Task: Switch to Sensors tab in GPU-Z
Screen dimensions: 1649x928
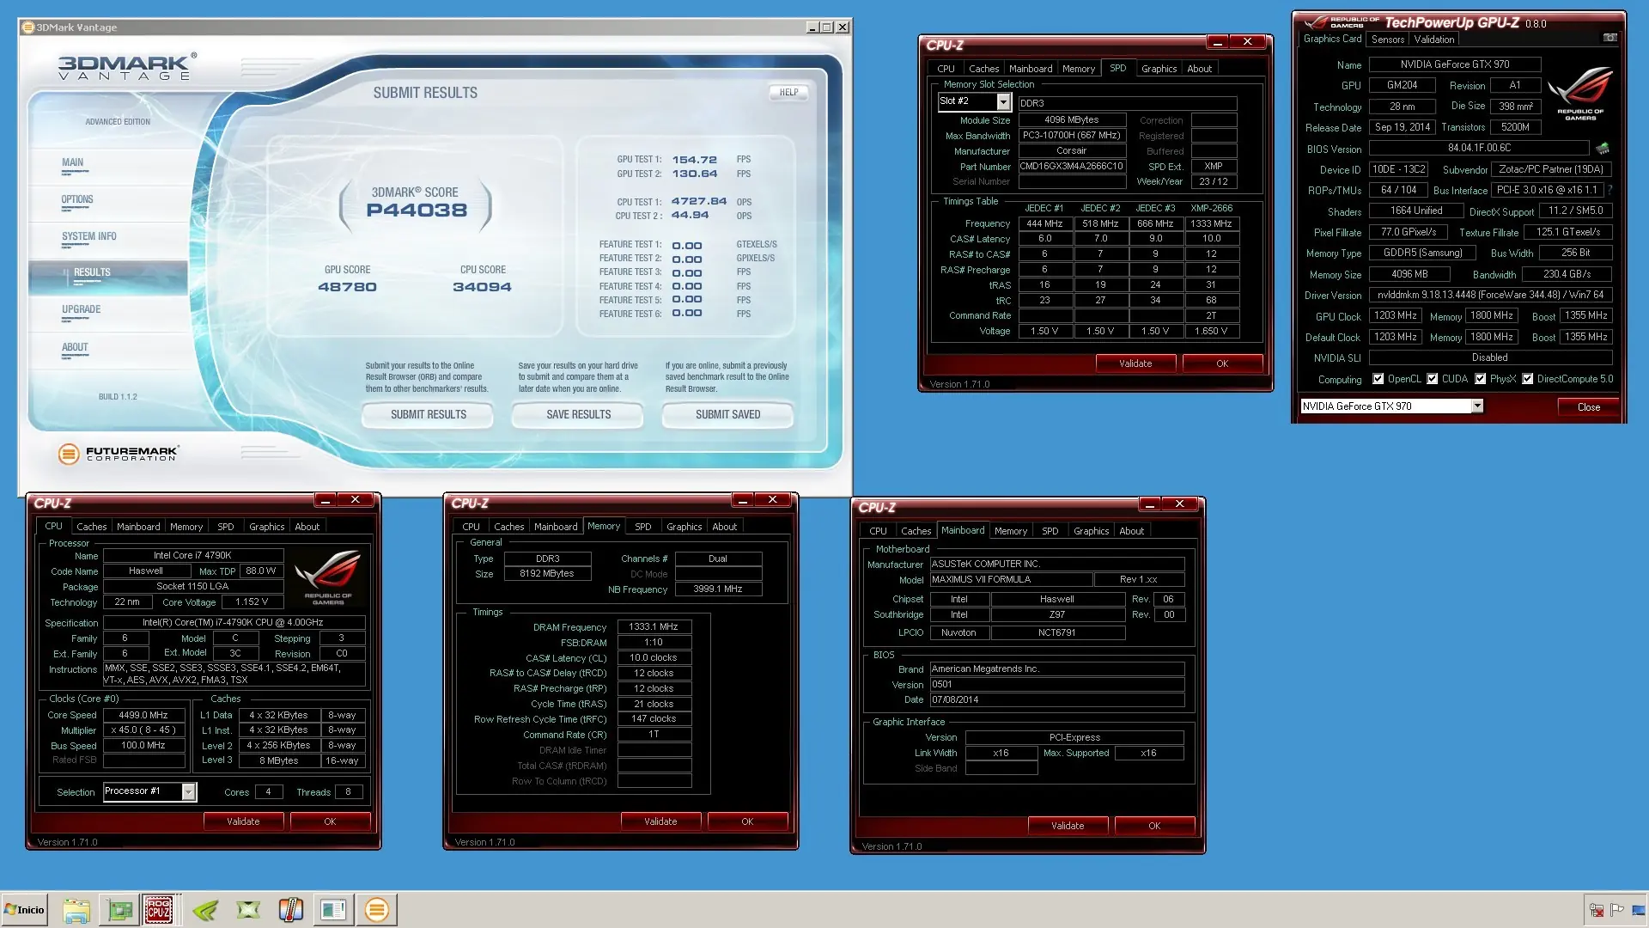Action: point(1388,40)
